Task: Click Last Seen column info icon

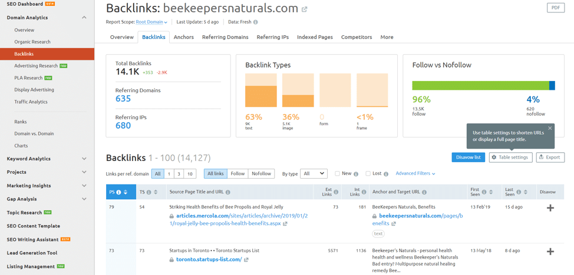Action: coord(519,192)
